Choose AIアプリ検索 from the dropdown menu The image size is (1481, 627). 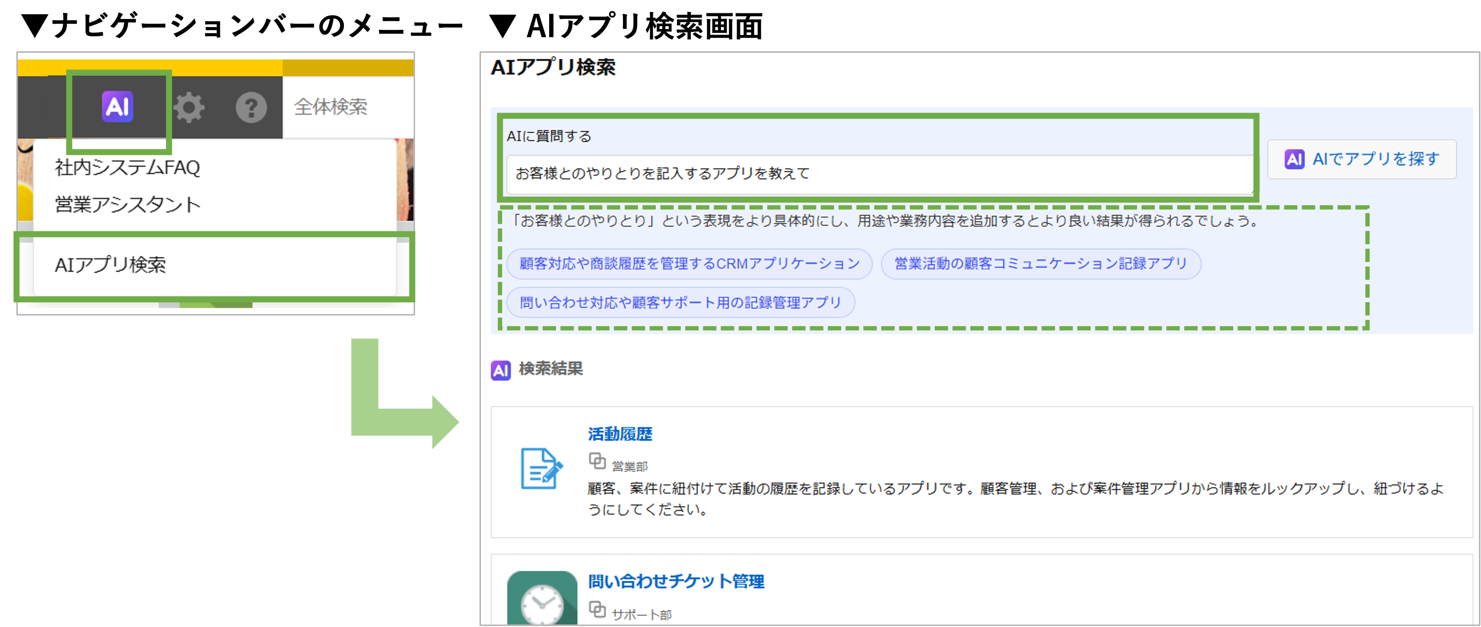pyautogui.click(x=111, y=266)
